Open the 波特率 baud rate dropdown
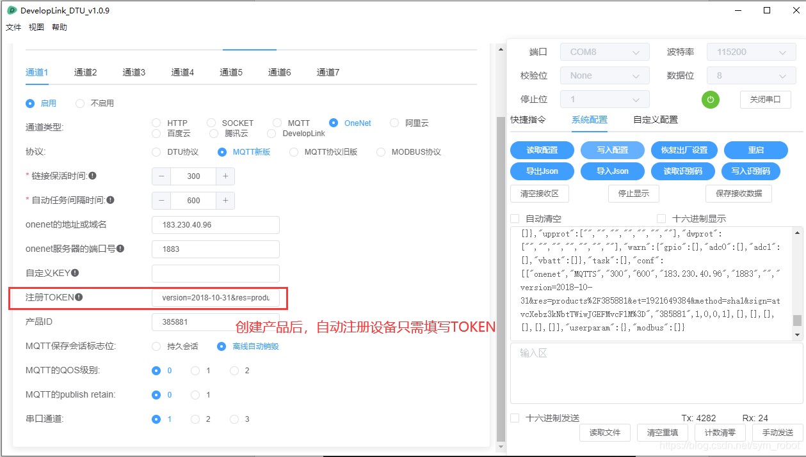The image size is (806, 457). pos(750,52)
